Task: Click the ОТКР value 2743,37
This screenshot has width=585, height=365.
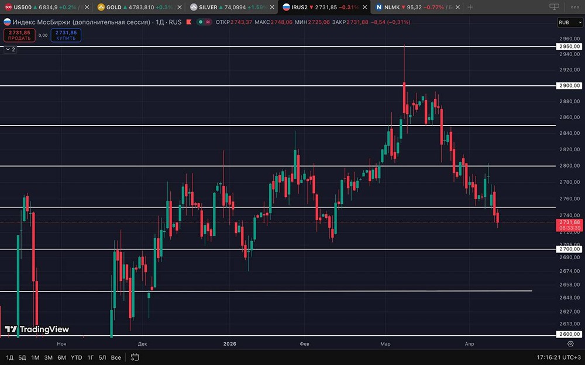Action: [241, 22]
